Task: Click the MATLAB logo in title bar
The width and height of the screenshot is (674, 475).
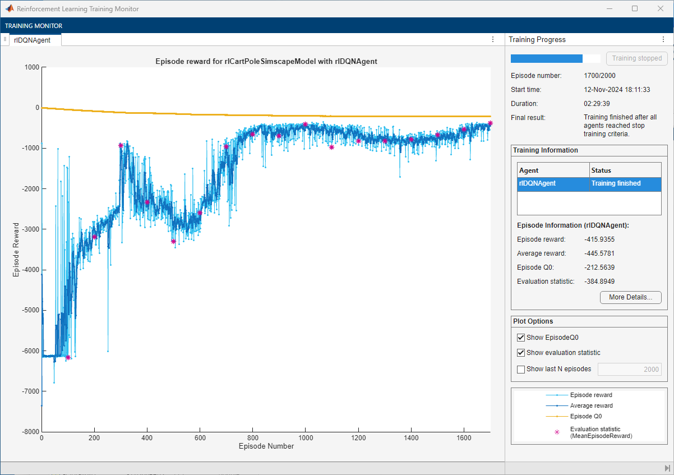Action: [x=10, y=9]
